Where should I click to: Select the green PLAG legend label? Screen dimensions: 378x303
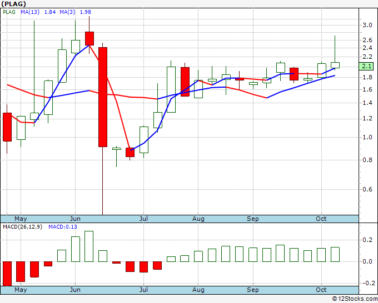pos(9,12)
